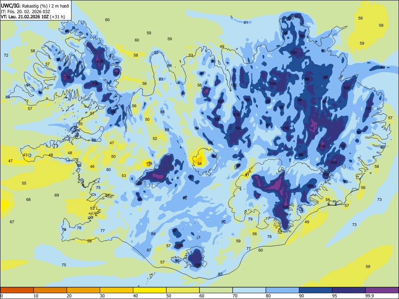Screen dimensions: 399x299
Task: Click the 'UWC/IG: Rakastig (%) í 2 m hæð' title
Action: 35,6
